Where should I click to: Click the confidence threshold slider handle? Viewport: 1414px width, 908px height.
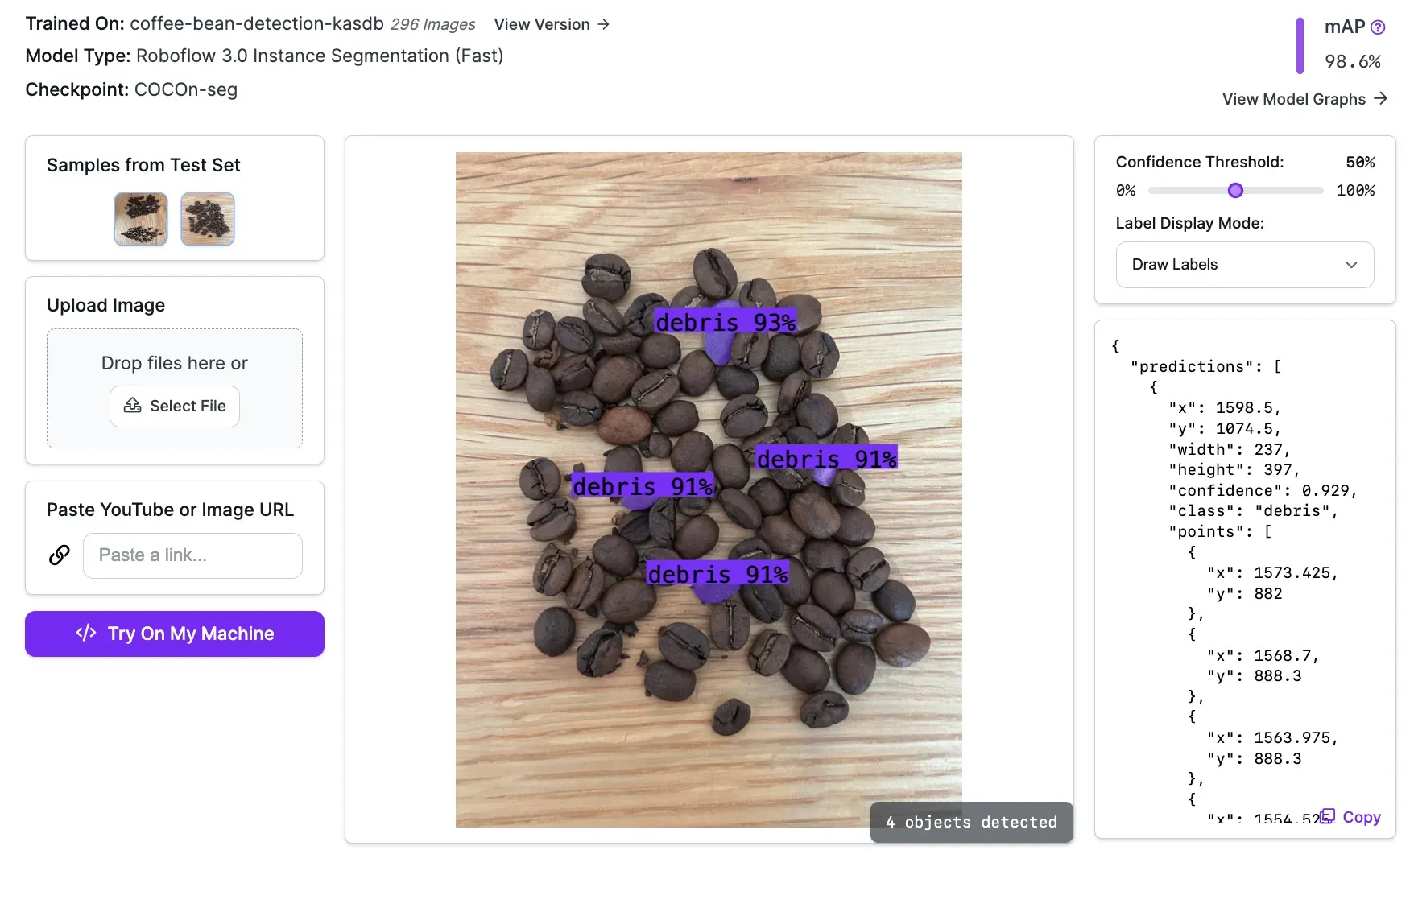1235,191
